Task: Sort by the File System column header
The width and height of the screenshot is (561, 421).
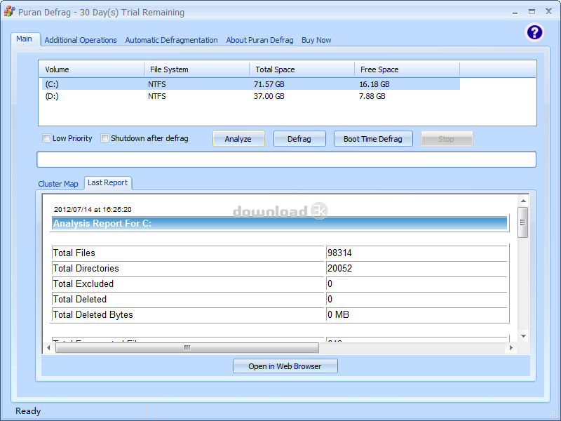Action: tap(196, 69)
